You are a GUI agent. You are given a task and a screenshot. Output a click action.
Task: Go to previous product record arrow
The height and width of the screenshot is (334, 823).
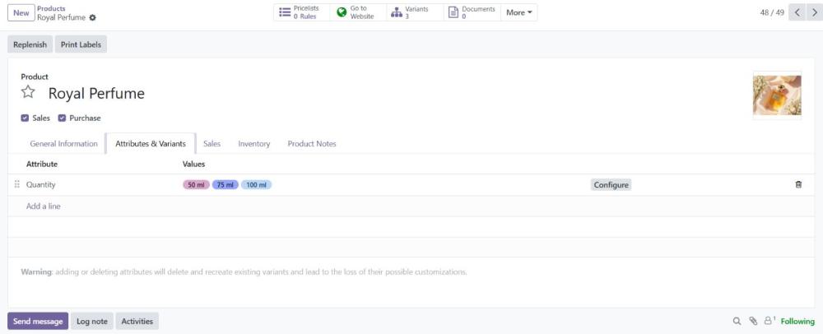pyautogui.click(x=797, y=12)
